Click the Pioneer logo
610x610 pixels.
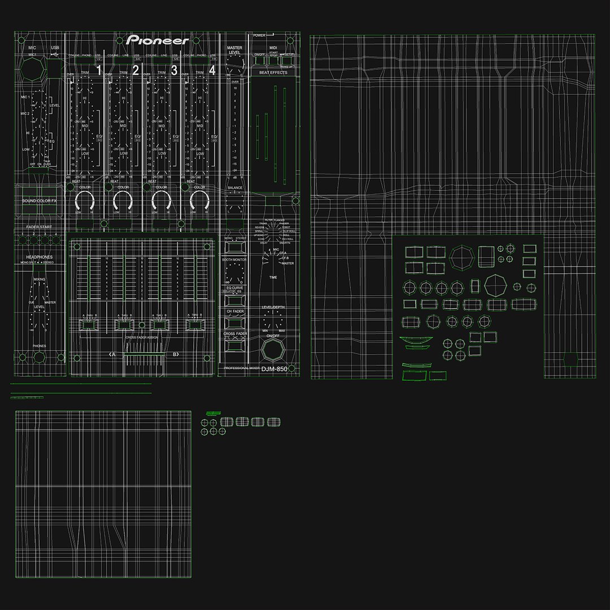[157, 40]
